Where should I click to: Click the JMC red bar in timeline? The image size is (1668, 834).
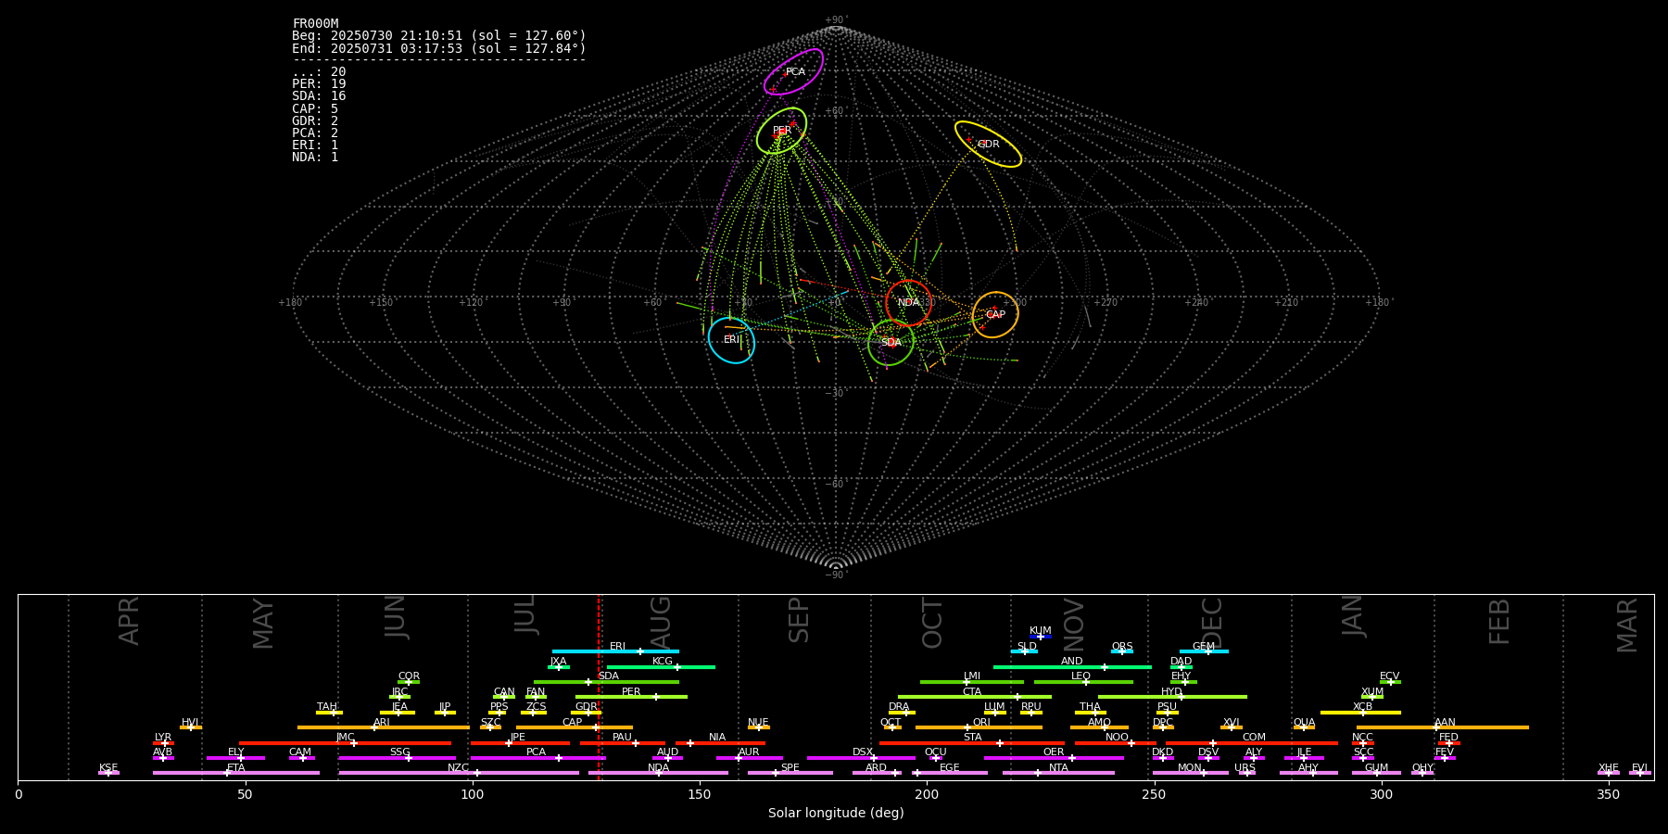pyautogui.click(x=345, y=743)
